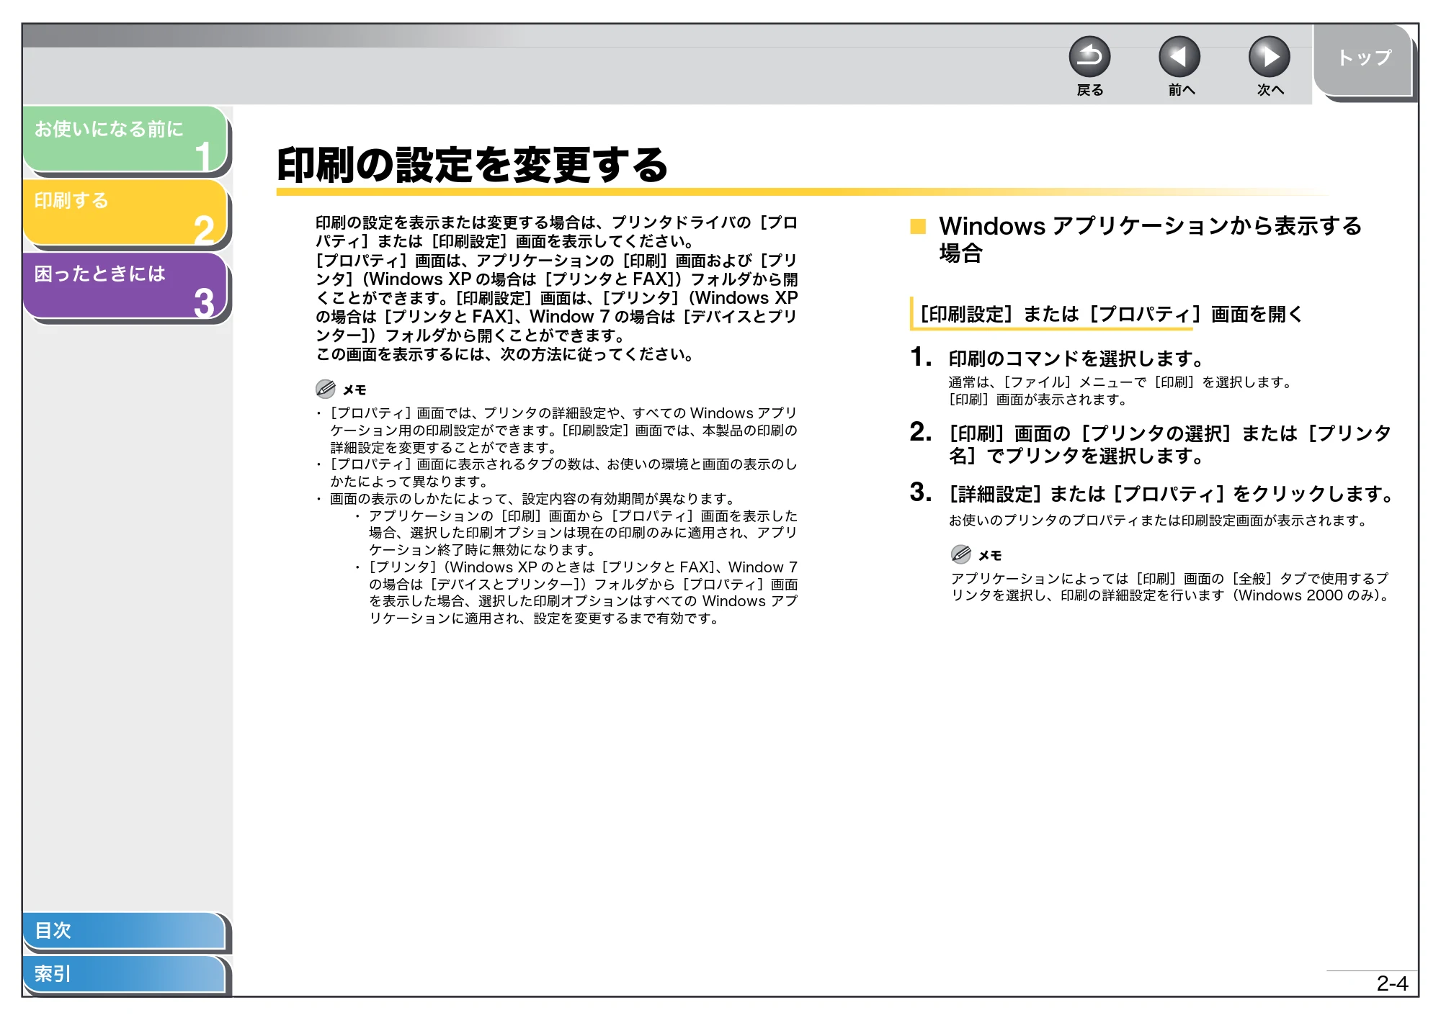The height and width of the screenshot is (1018, 1441).
Task: Open the 目次 table of contents button
Action: pos(124,930)
